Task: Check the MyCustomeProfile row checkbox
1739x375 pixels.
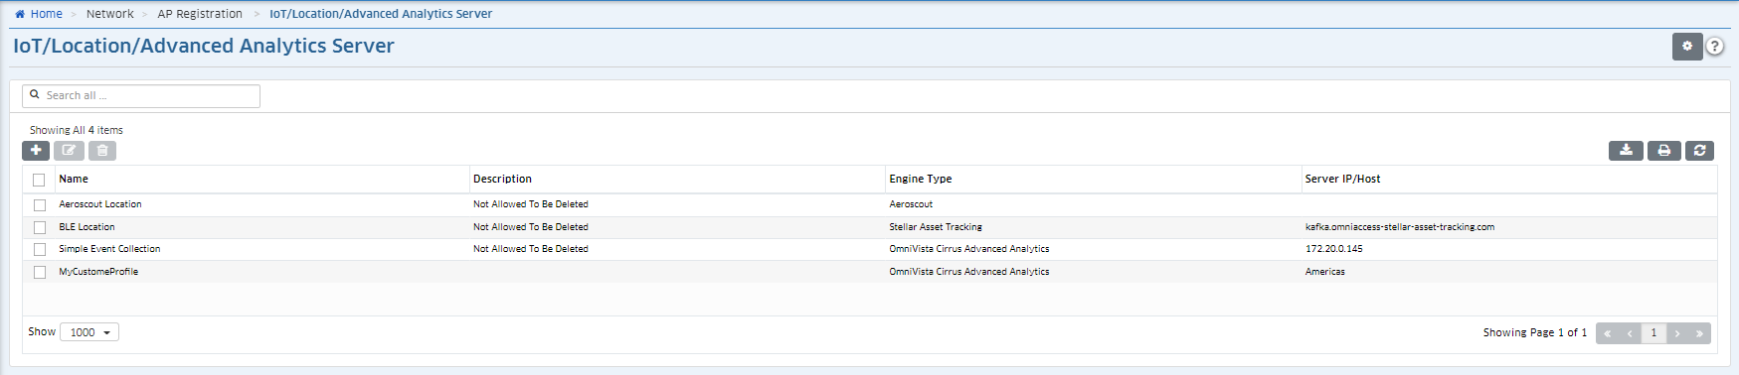Action: [x=40, y=272]
